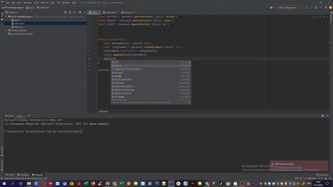
Task: Open the Project tool window side tab
Action: pyautogui.click(x=2, y=16)
